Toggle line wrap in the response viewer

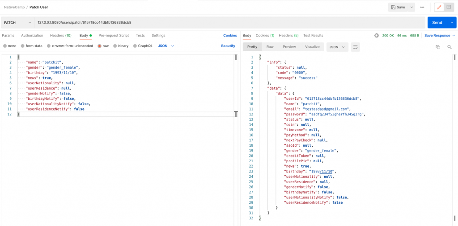(355, 47)
